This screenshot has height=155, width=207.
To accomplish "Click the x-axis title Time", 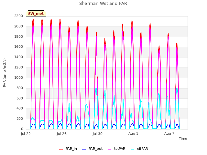I will coord(183,139).
